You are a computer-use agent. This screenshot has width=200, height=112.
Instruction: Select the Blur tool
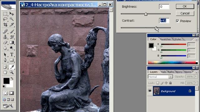click(x=5, y=48)
